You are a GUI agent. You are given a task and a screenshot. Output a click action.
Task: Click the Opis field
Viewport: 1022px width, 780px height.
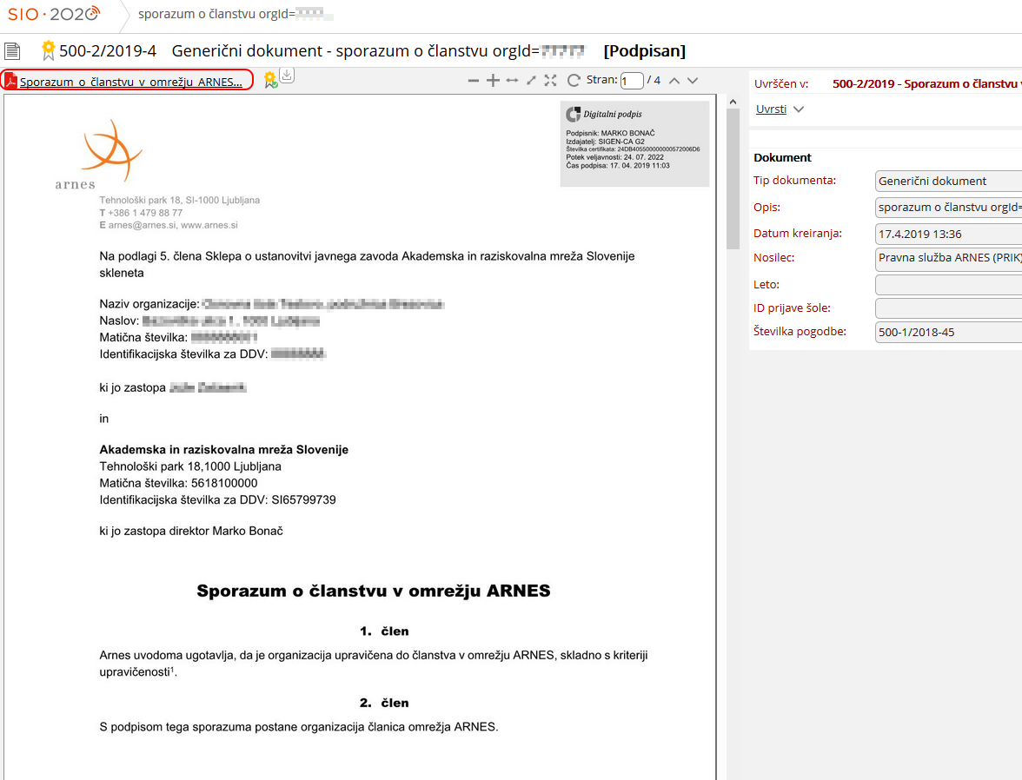(x=948, y=208)
